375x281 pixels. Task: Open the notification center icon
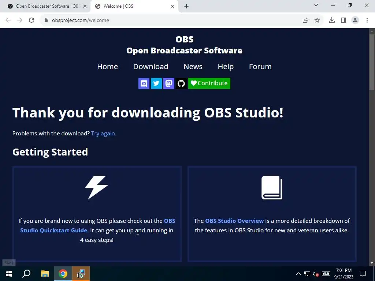(x=363, y=274)
